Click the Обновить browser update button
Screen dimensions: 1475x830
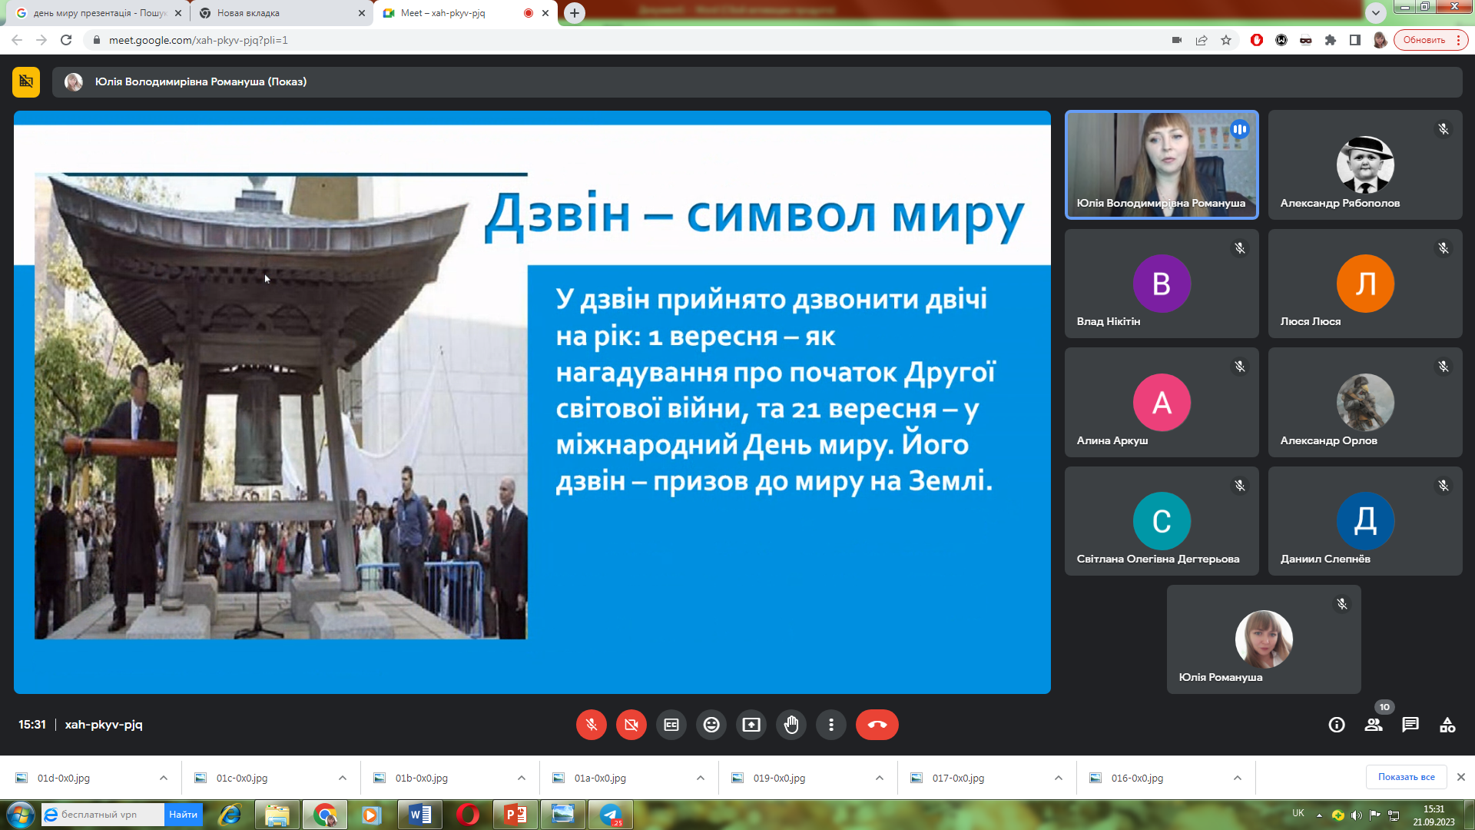1424,40
